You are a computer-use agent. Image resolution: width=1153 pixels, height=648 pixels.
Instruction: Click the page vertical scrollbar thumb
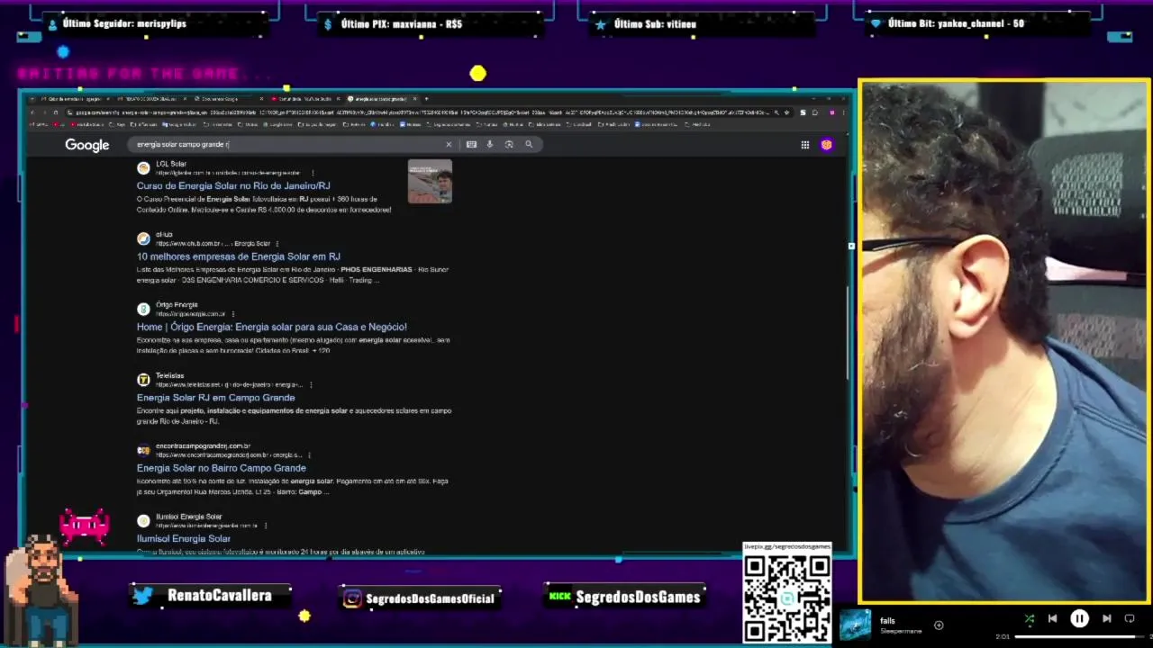847,333
